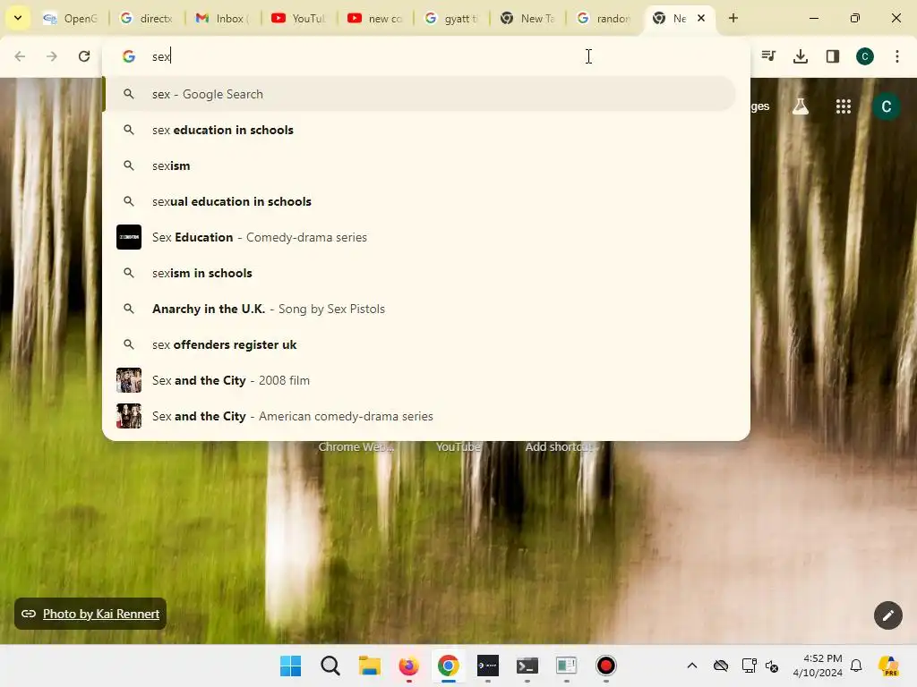Image resolution: width=917 pixels, height=687 pixels.
Task: Open the Terminal taskbar icon
Action: coord(527,666)
